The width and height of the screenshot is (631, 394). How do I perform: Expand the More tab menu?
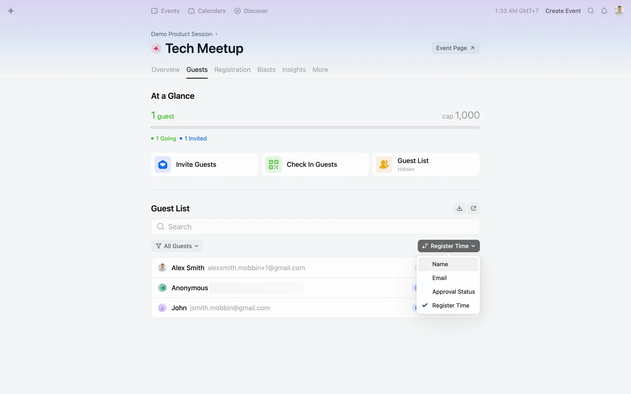click(320, 70)
